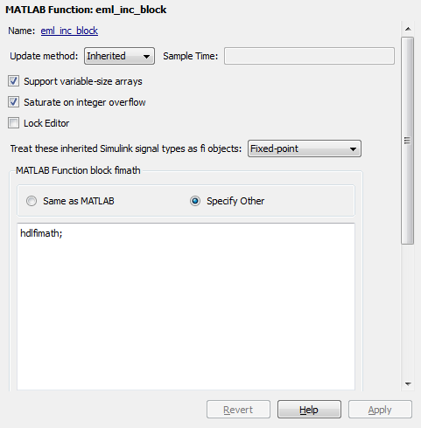The width and height of the screenshot is (421, 428).
Task: Disable Saturate on integer overflow
Action: point(13,102)
